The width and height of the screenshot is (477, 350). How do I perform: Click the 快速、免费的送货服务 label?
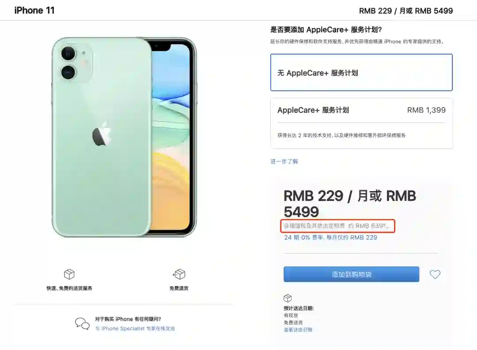69,288
